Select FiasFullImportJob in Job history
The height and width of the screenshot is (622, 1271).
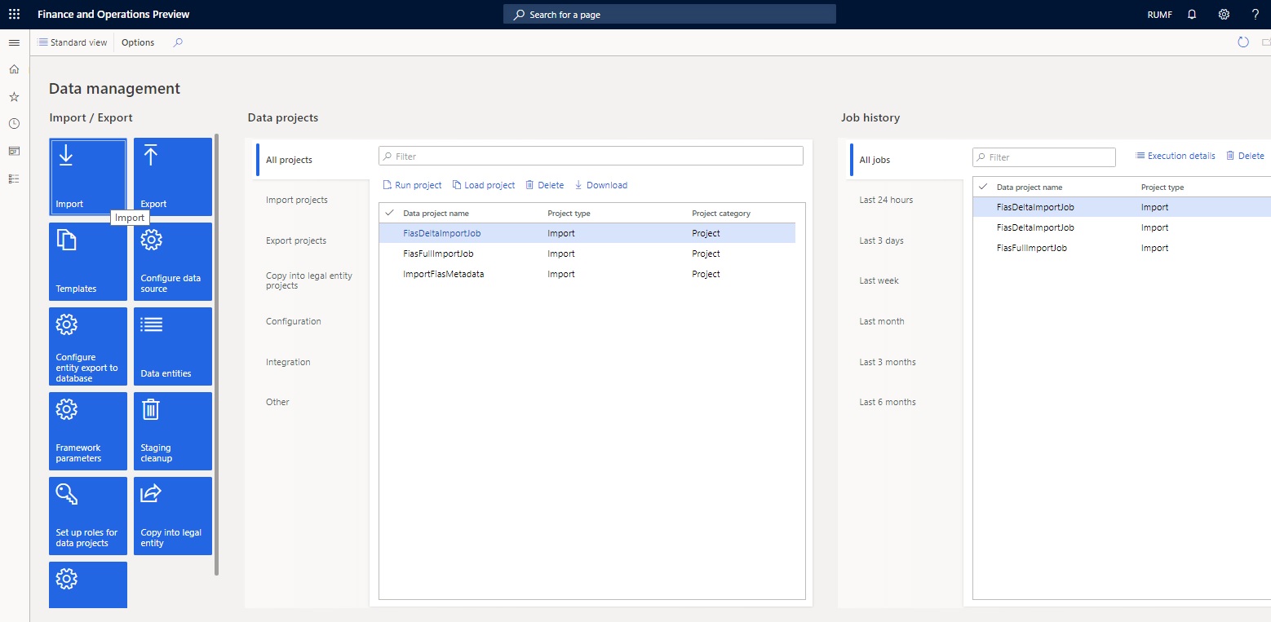pyautogui.click(x=1122, y=248)
